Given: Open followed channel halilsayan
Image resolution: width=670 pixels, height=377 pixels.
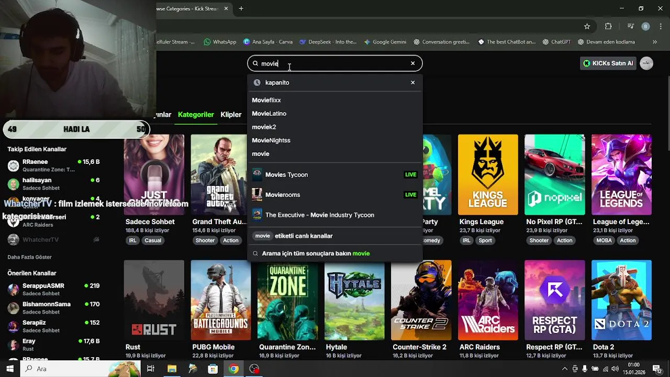Looking at the screenshot, I should pos(53,184).
